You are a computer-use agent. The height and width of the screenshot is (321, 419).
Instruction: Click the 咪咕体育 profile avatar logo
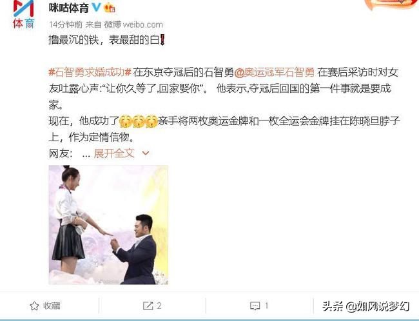[24, 14]
